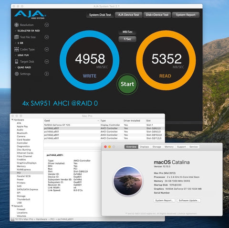Click the Settings gear icon in AJA
This screenshot has width=229, height=228.
pyautogui.click(x=17, y=74)
